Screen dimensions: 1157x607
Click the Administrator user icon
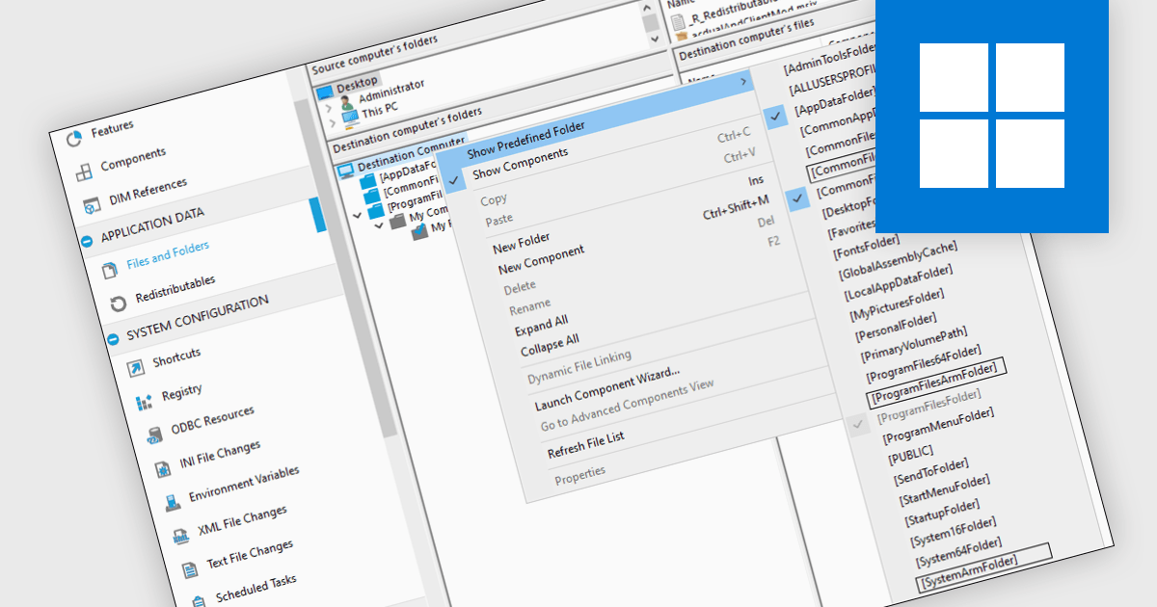point(347,104)
